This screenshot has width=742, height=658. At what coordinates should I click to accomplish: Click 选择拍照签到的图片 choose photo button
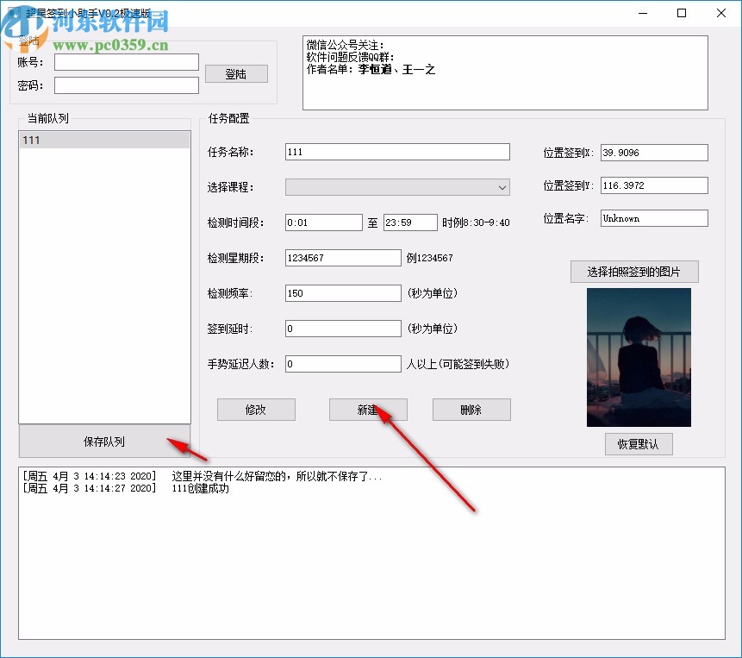[x=634, y=272]
